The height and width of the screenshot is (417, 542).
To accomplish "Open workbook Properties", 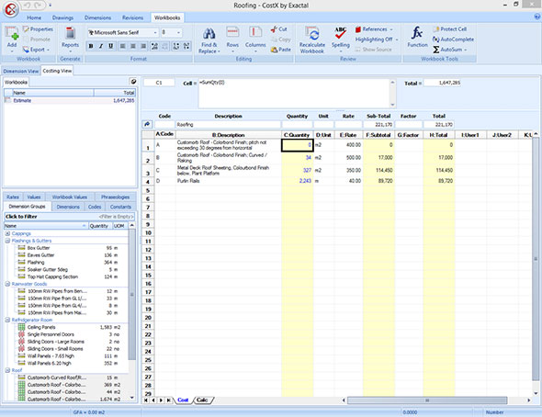I will (38, 29).
